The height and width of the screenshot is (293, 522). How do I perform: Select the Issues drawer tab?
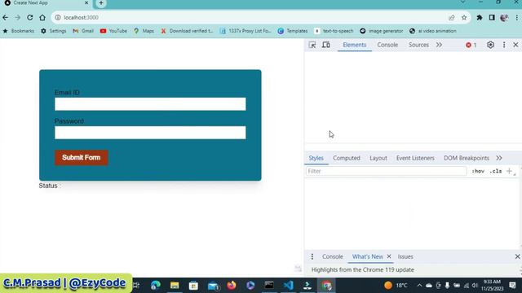point(405,256)
